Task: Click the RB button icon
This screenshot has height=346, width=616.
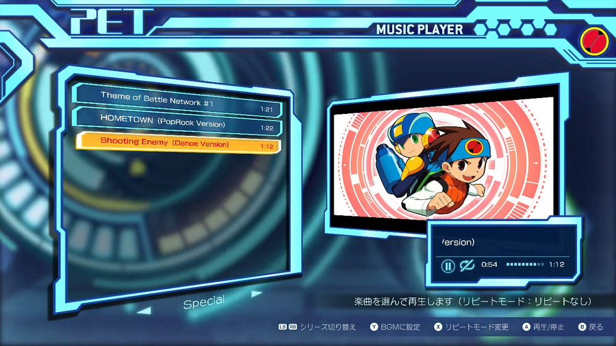Action: click(x=293, y=327)
